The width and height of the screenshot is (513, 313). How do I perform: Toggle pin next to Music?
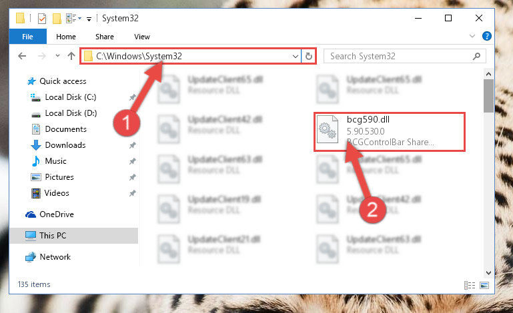[x=133, y=161]
